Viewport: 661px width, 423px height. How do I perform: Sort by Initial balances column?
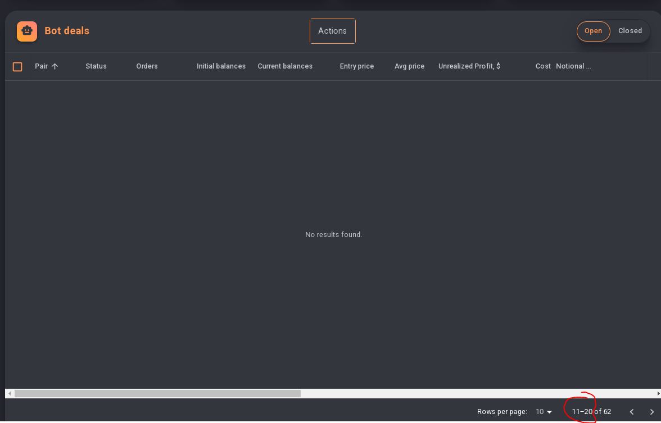point(221,66)
